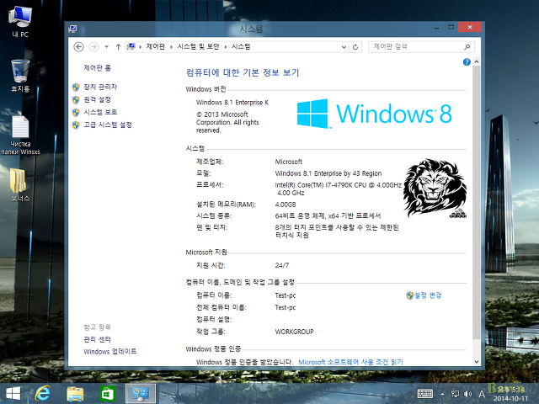Select WORKGROUP value text
Image resolution: width=539 pixels, height=404 pixels.
pos(294,332)
